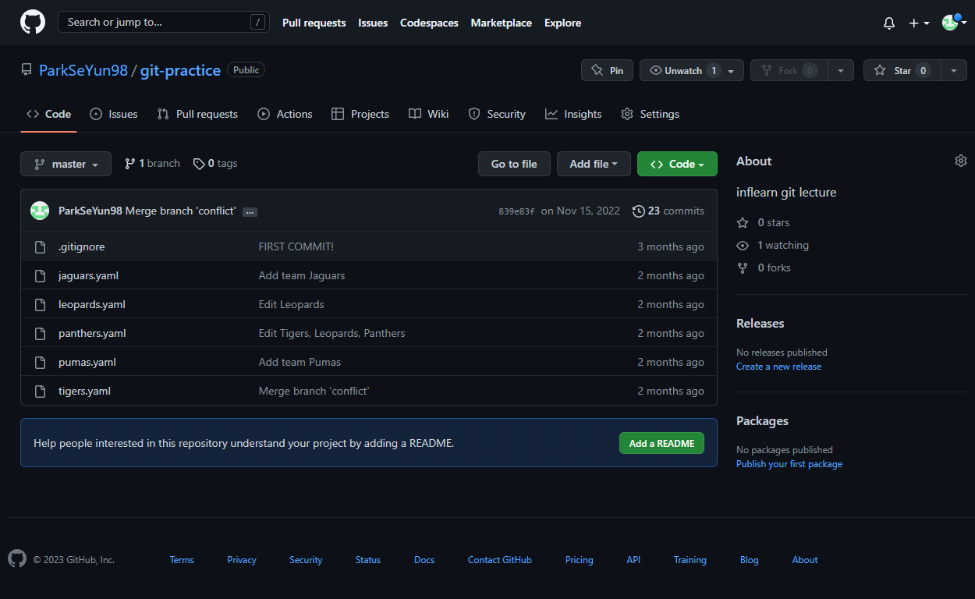The width and height of the screenshot is (975, 599).
Task: Open the user avatar menu
Action: coord(954,23)
